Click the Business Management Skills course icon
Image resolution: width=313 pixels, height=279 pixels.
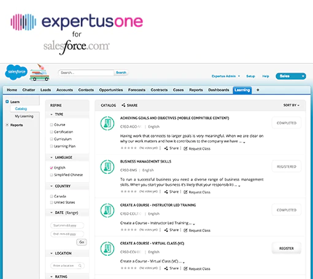tap(107, 166)
